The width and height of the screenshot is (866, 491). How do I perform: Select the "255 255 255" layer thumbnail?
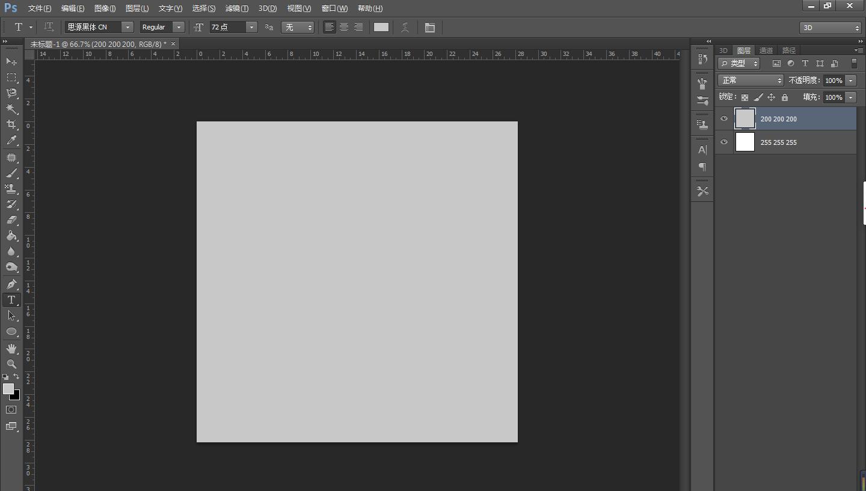pos(745,142)
